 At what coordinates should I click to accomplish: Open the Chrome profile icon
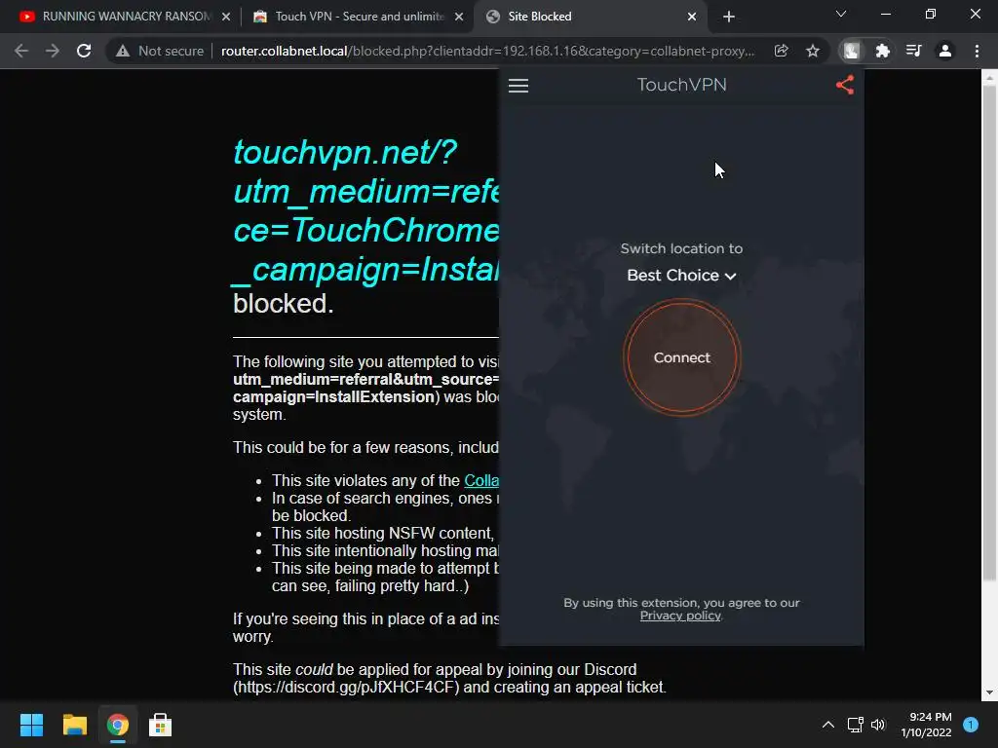[x=945, y=51]
